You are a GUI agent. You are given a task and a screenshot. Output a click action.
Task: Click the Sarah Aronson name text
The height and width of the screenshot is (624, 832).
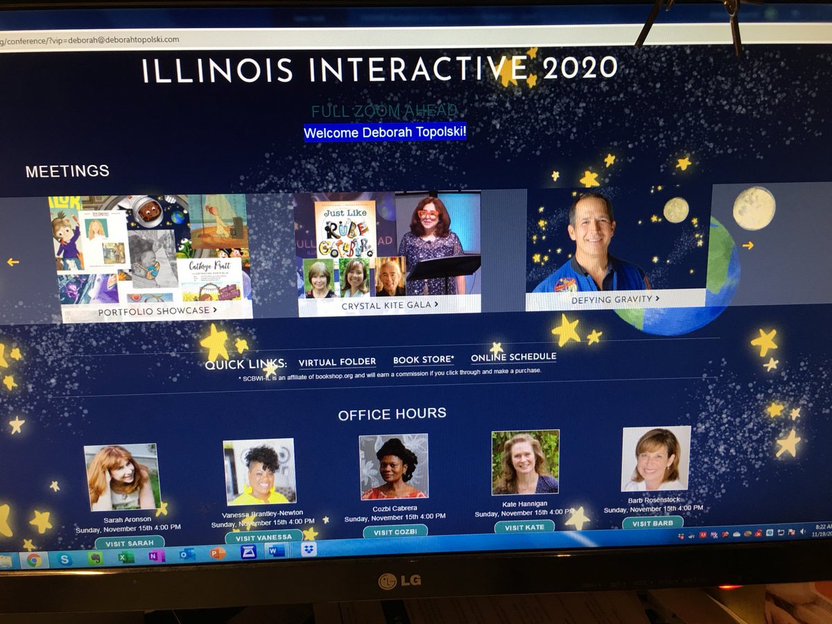pos(128,519)
